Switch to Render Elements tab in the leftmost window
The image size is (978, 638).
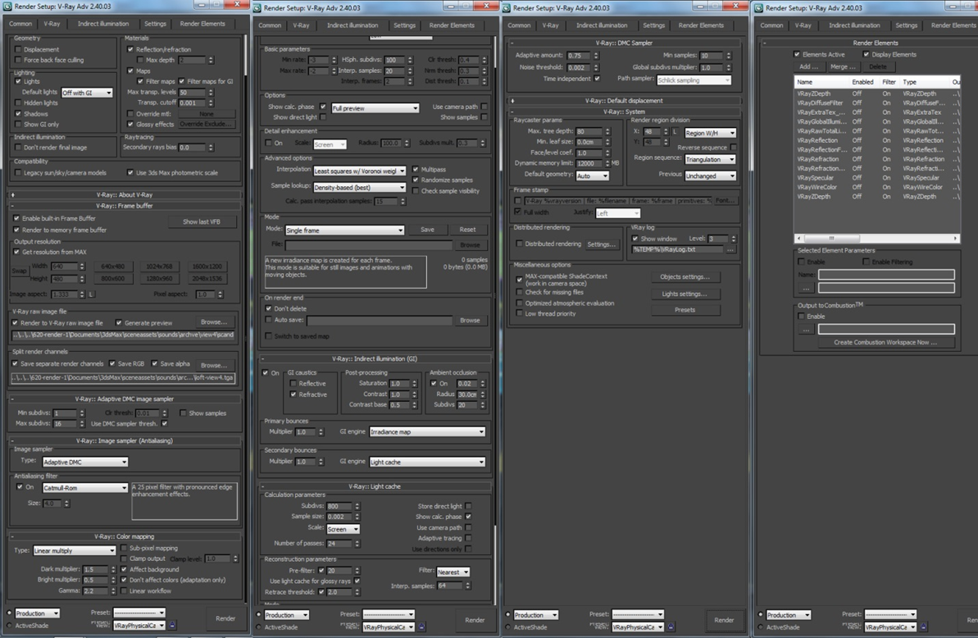click(202, 24)
